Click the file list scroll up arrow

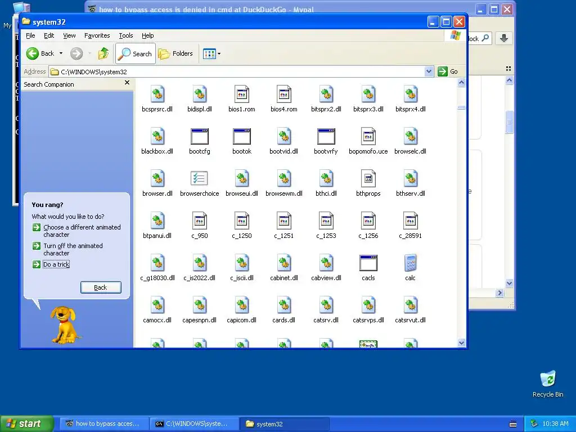(x=461, y=83)
